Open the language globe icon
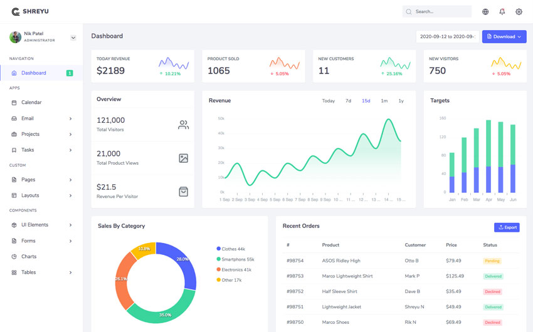The image size is (533, 332). click(485, 11)
